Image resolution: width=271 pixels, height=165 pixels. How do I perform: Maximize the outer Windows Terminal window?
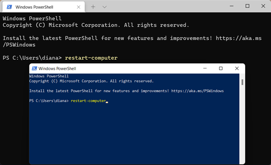(247, 6)
